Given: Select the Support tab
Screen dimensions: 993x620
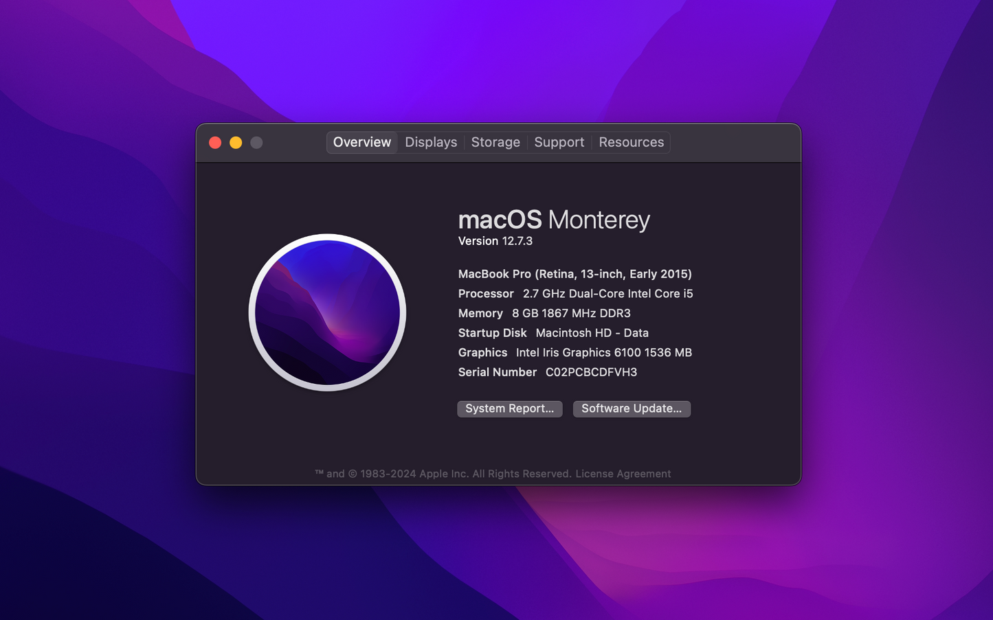Looking at the screenshot, I should tap(559, 142).
